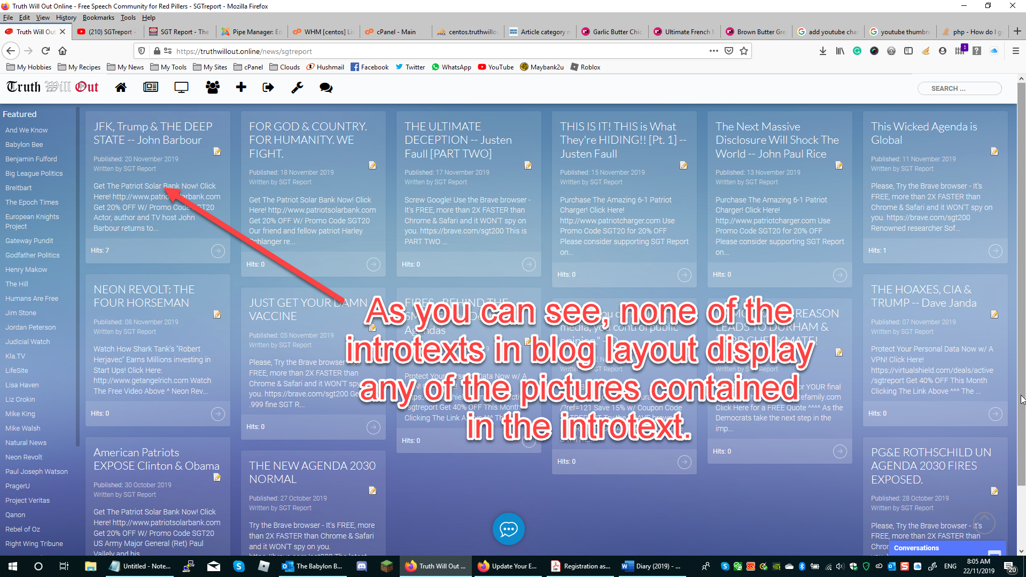This screenshot has width=1026, height=577.
Task: Click the home icon in site navbar
Action: (121, 88)
